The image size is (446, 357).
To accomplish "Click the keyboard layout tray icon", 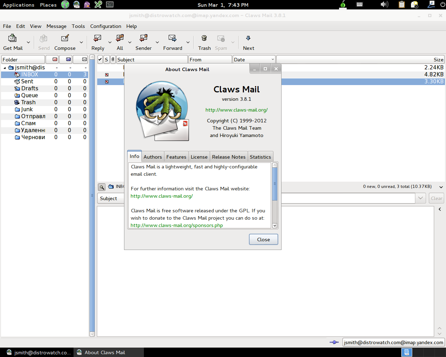I will 360,5.
